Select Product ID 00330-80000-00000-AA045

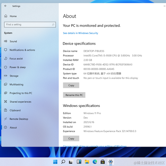pos(99,69)
